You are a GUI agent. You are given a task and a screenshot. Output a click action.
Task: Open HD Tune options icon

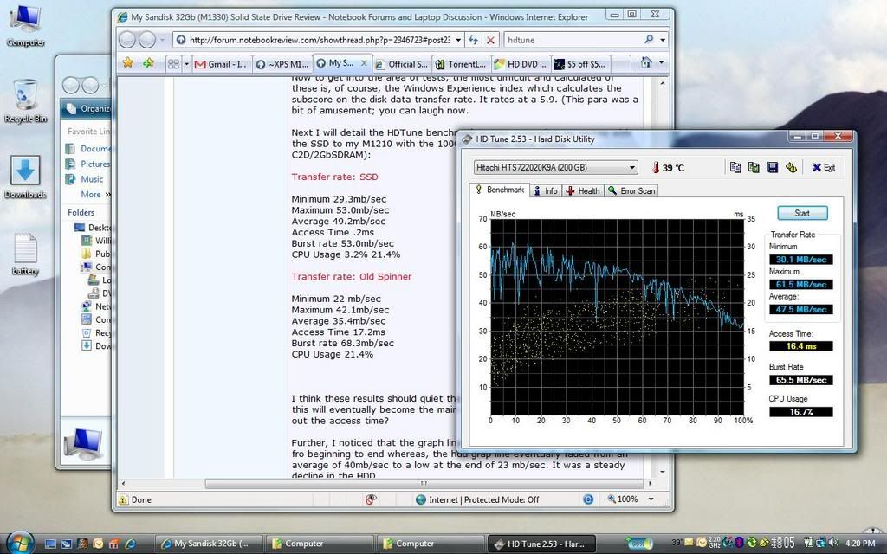click(x=791, y=167)
